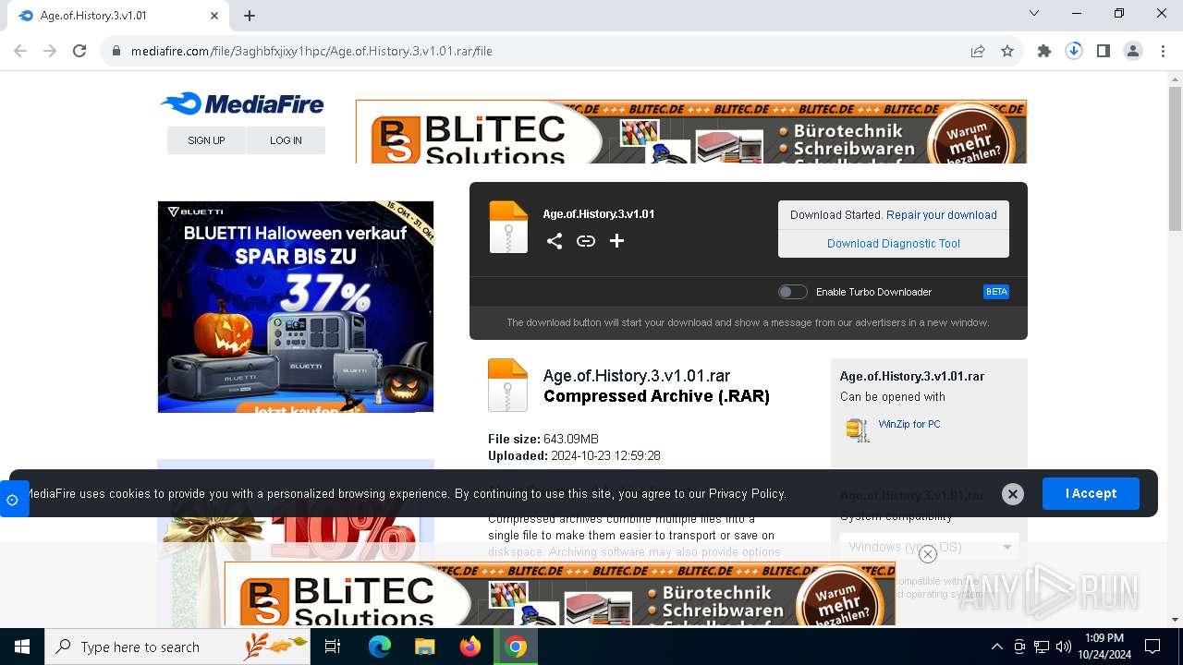Open the BLUETTI Halloween ad
Viewport: 1183px width, 665px height.
click(x=296, y=307)
